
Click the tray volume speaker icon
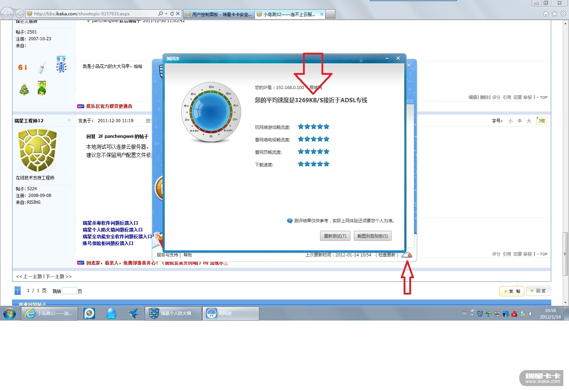click(531, 314)
